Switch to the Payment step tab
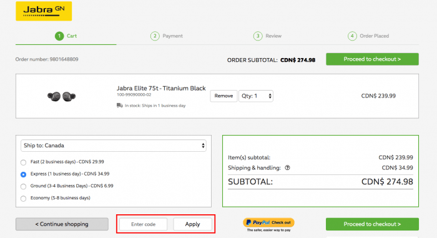The height and width of the screenshot is (238, 437). [167, 36]
